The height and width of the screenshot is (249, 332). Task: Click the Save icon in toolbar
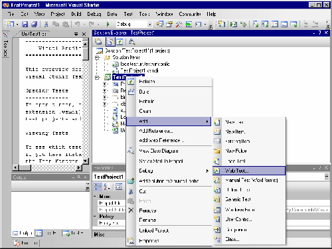[x=25, y=24]
